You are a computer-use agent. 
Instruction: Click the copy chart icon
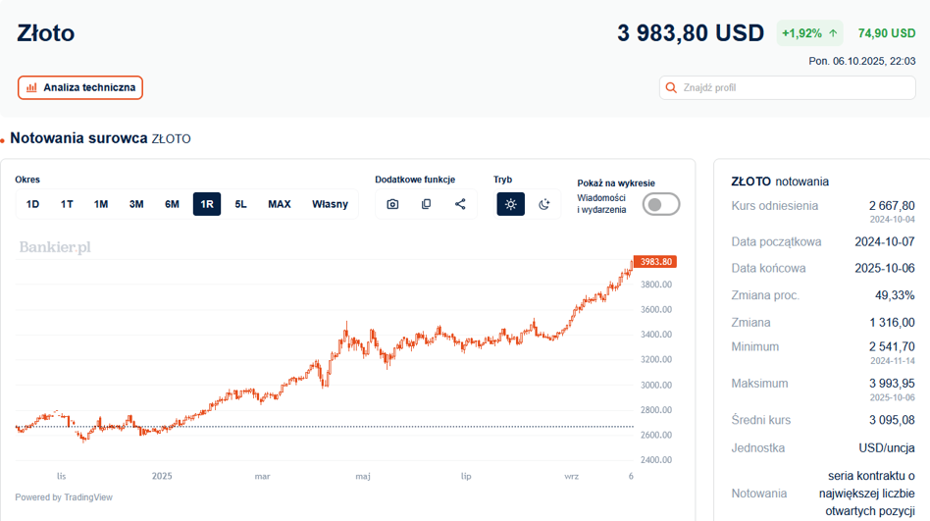click(426, 204)
